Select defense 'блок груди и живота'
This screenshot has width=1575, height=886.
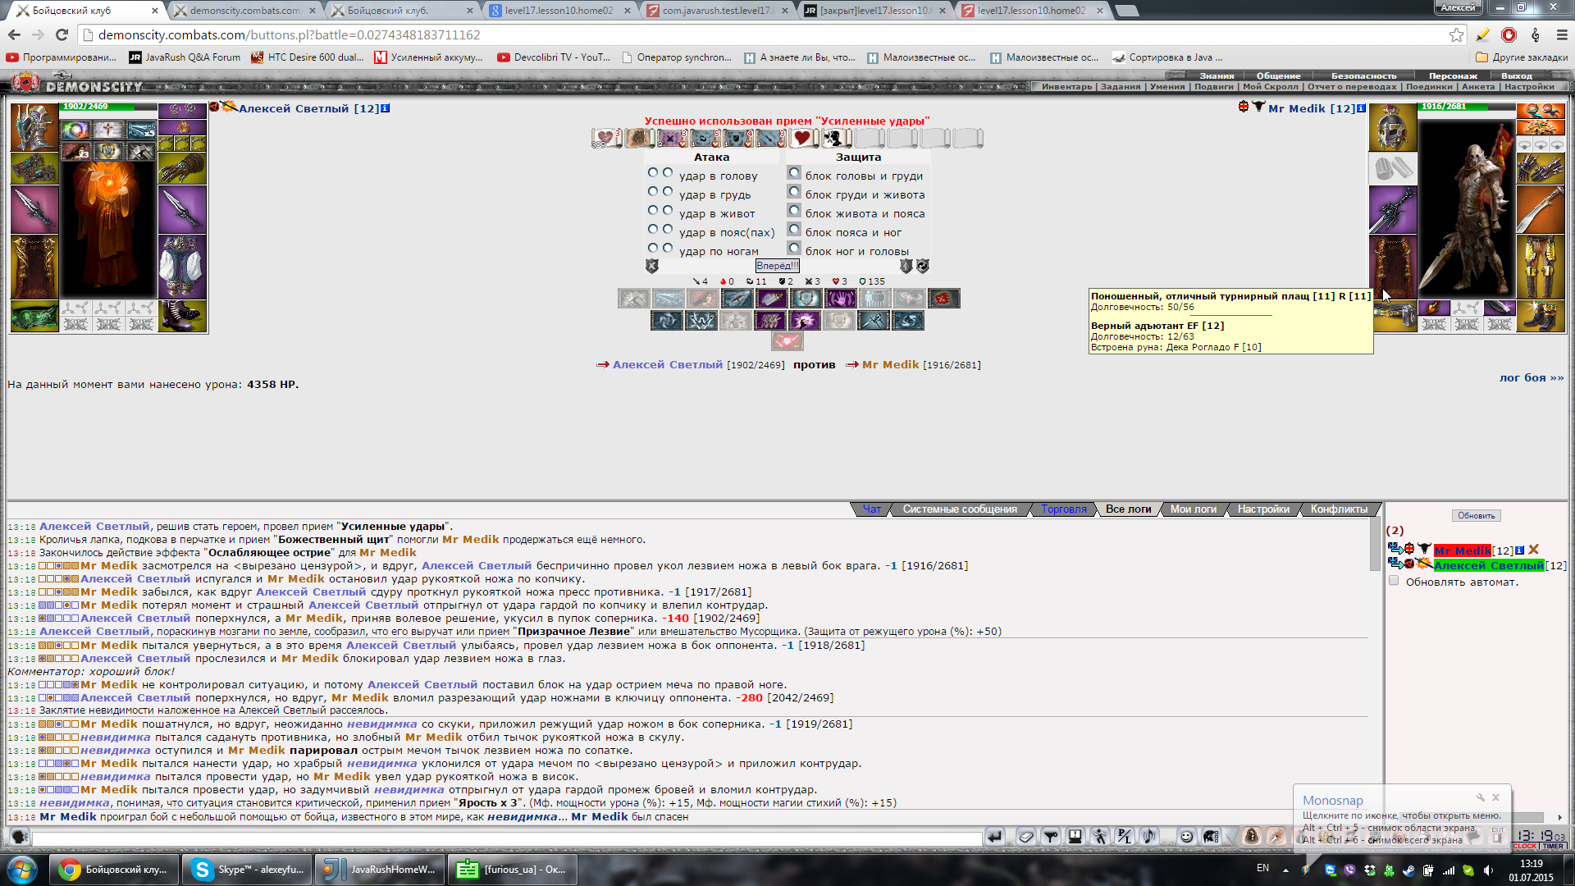coord(794,192)
